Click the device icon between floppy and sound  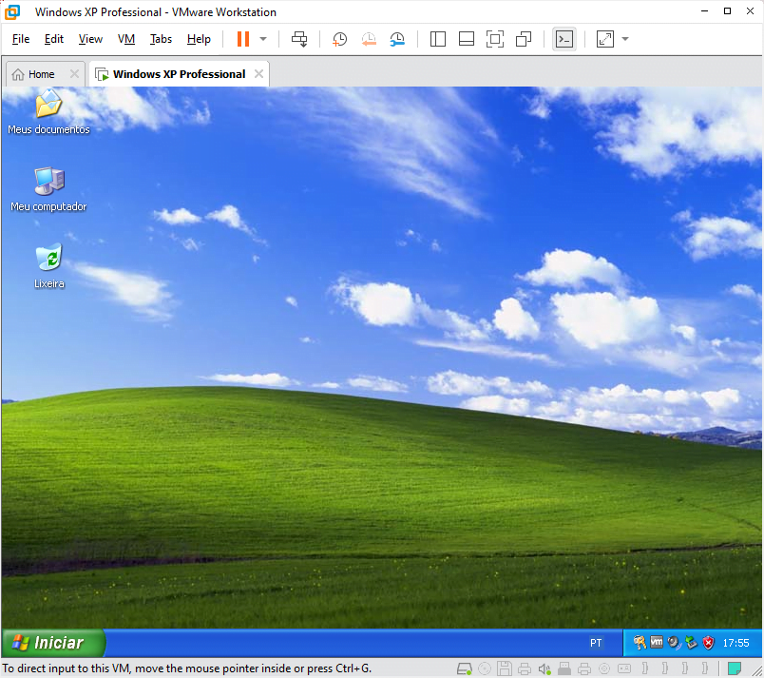[x=525, y=668]
